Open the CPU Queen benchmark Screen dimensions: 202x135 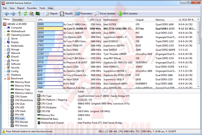[x=19, y=96]
